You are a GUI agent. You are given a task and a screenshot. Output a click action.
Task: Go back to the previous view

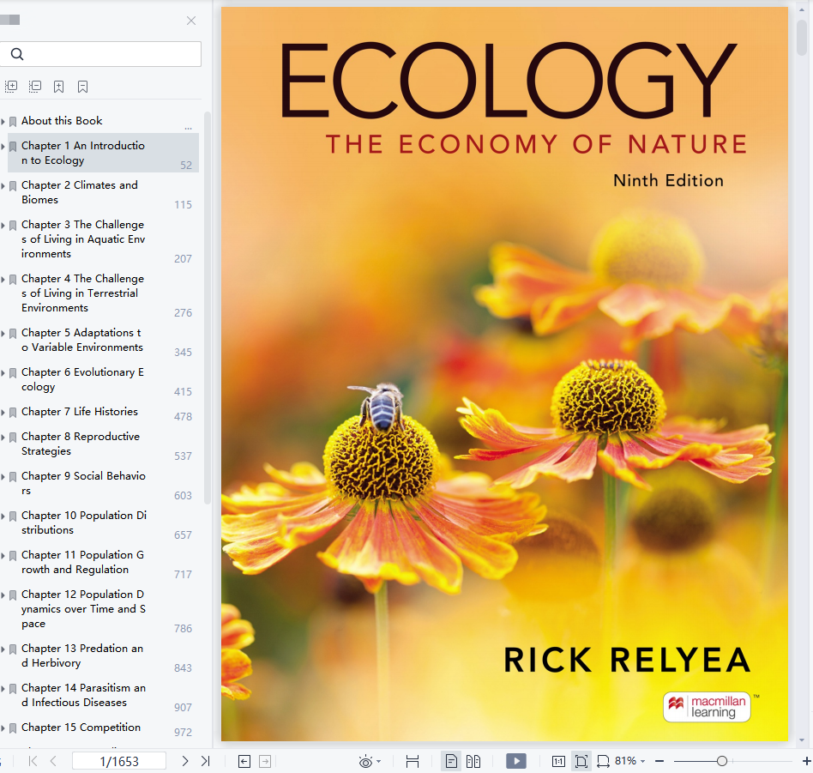244,761
